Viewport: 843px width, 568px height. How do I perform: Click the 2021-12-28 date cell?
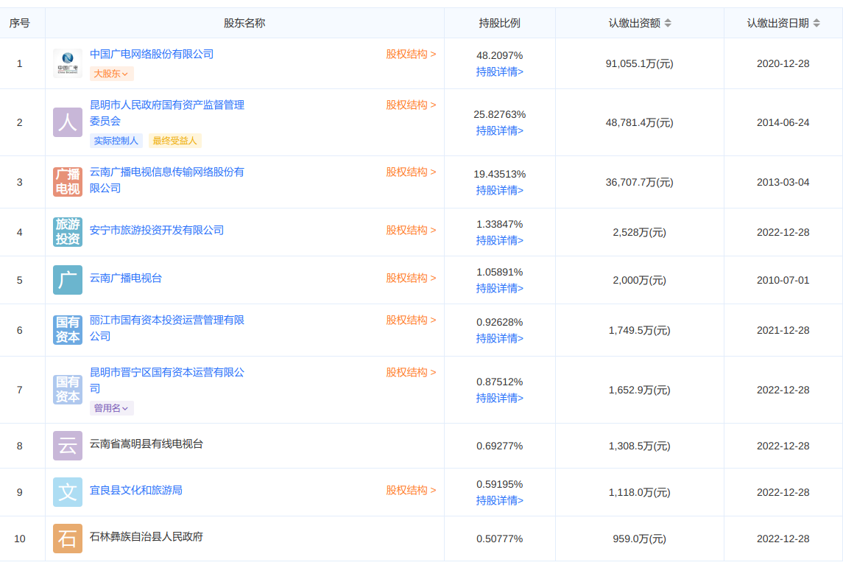click(x=783, y=330)
